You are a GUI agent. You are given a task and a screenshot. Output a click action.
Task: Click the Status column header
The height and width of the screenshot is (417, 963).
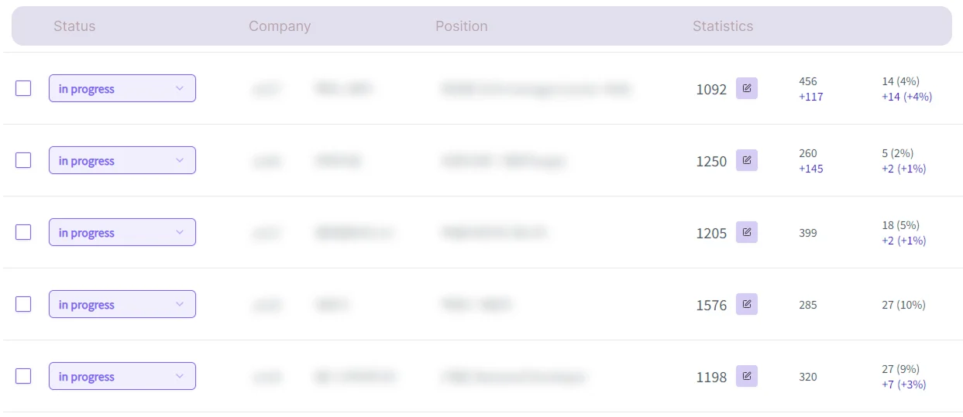tap(74, 26)
